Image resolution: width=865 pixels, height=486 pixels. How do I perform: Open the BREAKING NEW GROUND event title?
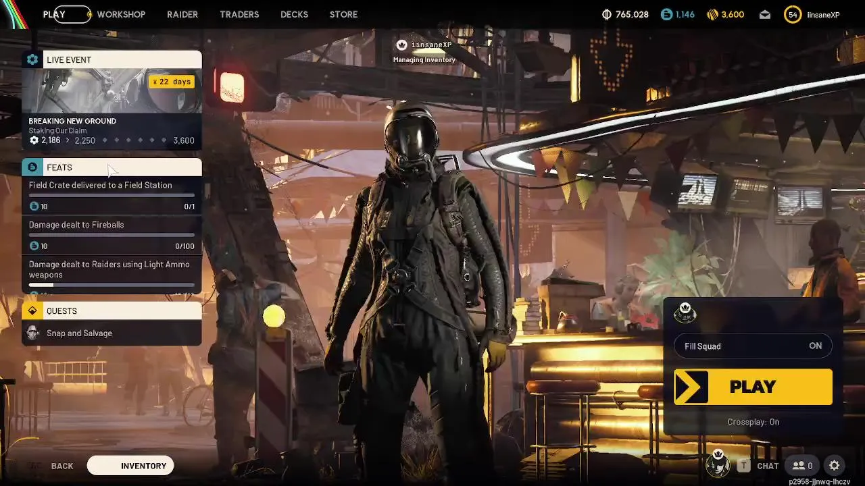click(72, 121)
